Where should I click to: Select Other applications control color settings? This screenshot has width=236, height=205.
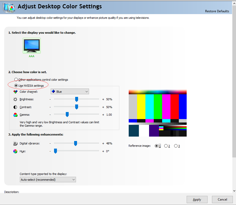point(16,80)
